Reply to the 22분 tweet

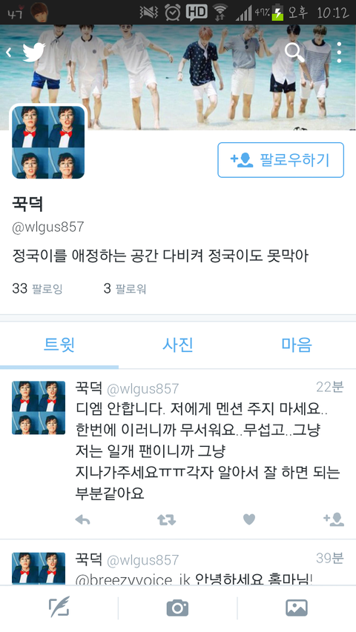click(x=83, y=520)
